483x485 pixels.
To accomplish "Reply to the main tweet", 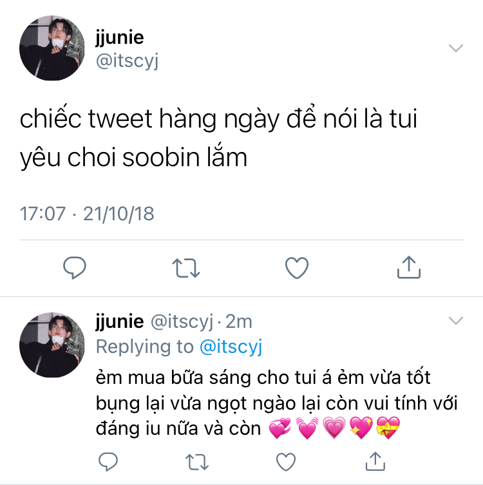I will coord(75,268).
